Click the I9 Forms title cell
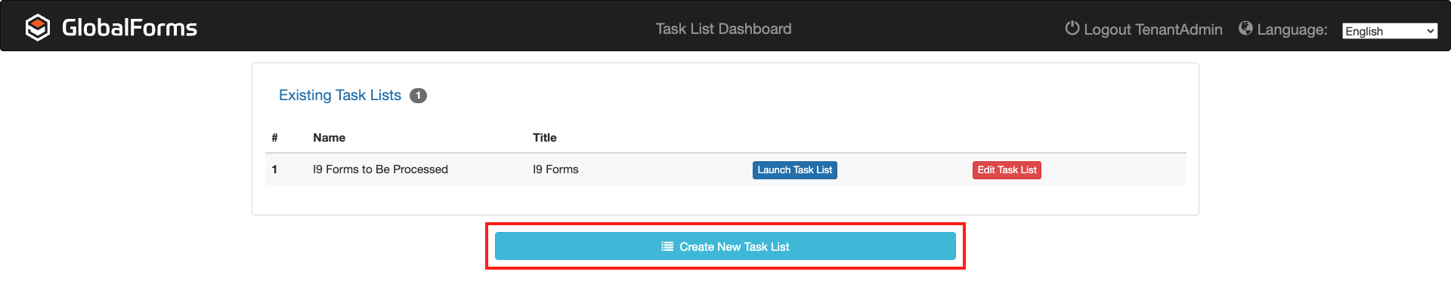1451x290 pixels. pyautogui.click(x=555, y=169)
